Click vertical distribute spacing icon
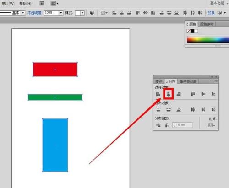This screenshot has width=229, height=188. pos(158,125)
